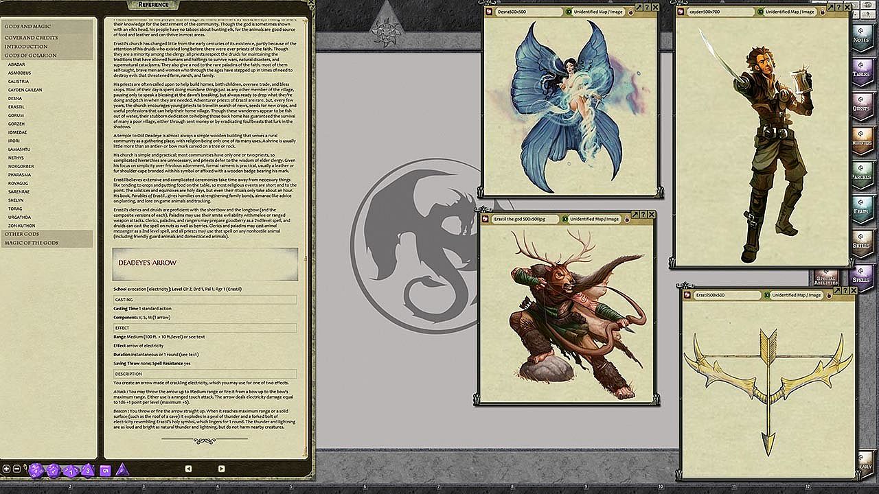
Task: Open the Notes sidebar banner
Action: tap(861, 37)
